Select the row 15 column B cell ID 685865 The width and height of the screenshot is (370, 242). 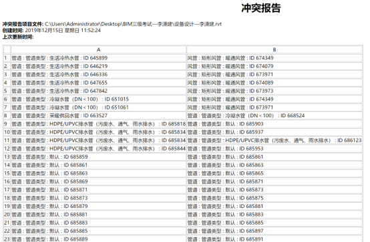(x=274, y=173)
